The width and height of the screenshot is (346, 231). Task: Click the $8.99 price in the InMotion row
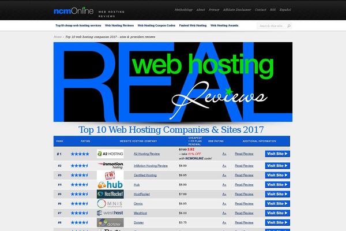tap(183, 166)
